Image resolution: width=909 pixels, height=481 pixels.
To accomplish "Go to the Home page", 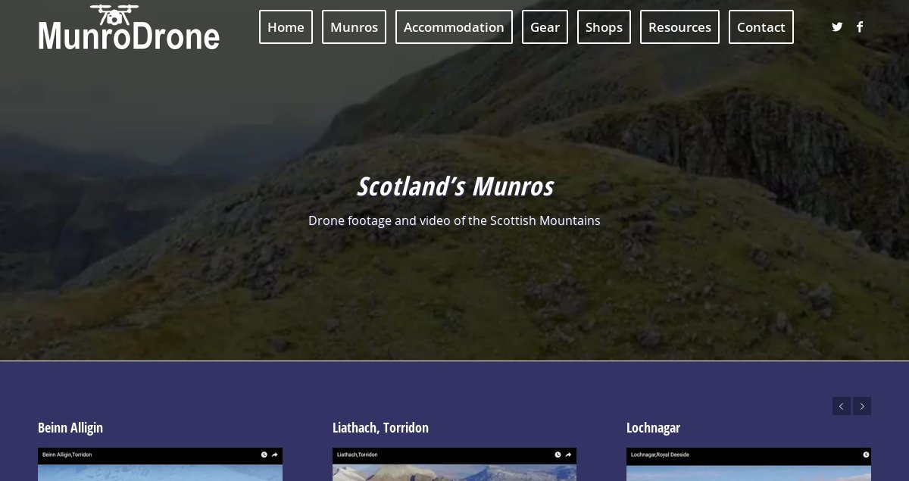I will [286, 27].
